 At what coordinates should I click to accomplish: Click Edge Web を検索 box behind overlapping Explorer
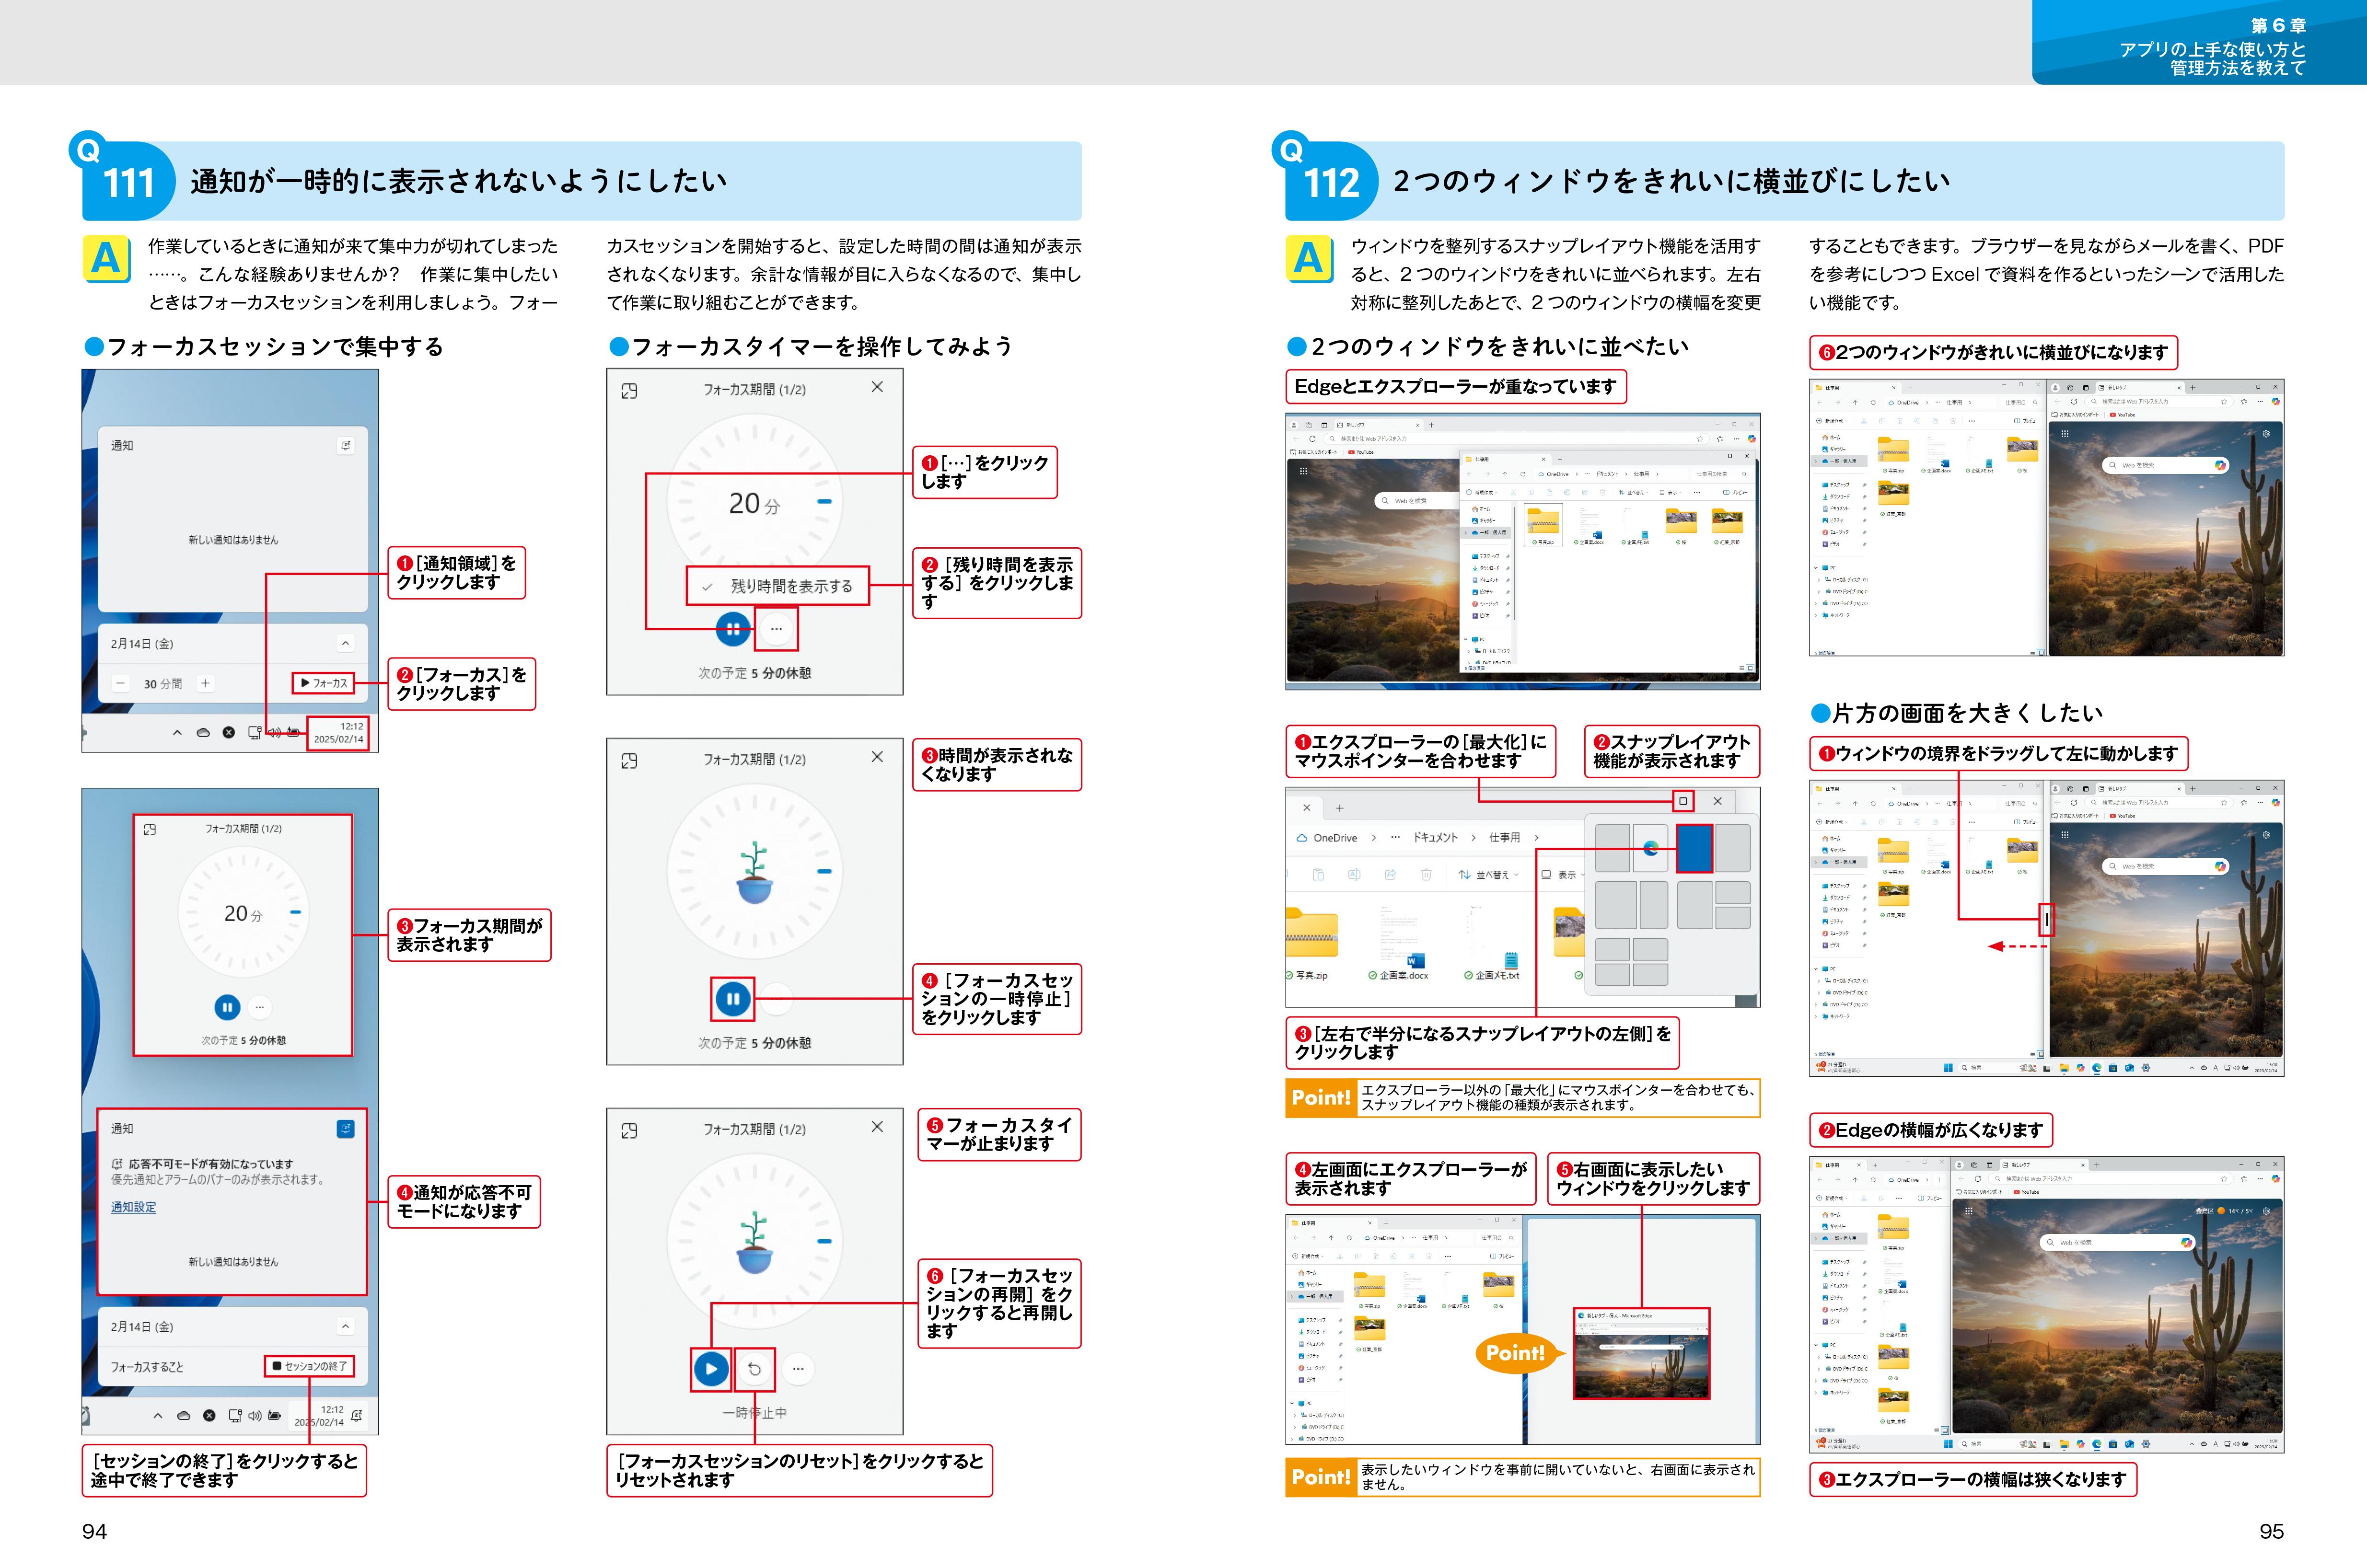1418,500
